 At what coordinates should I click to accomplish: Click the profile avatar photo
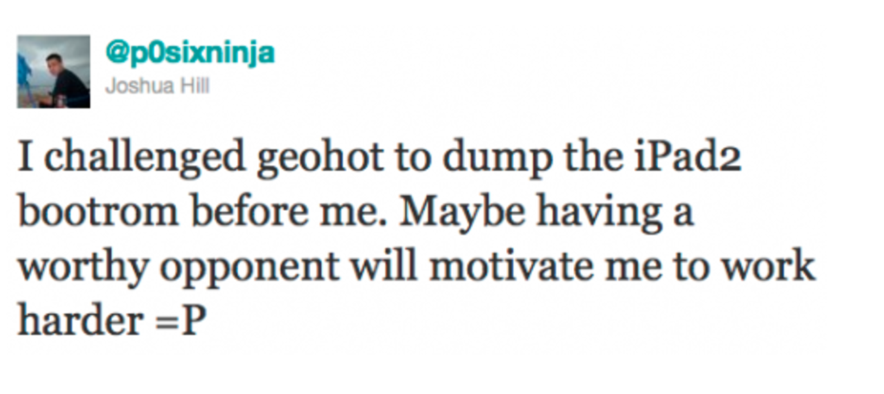pyautogui.click(x=53, y=71)
